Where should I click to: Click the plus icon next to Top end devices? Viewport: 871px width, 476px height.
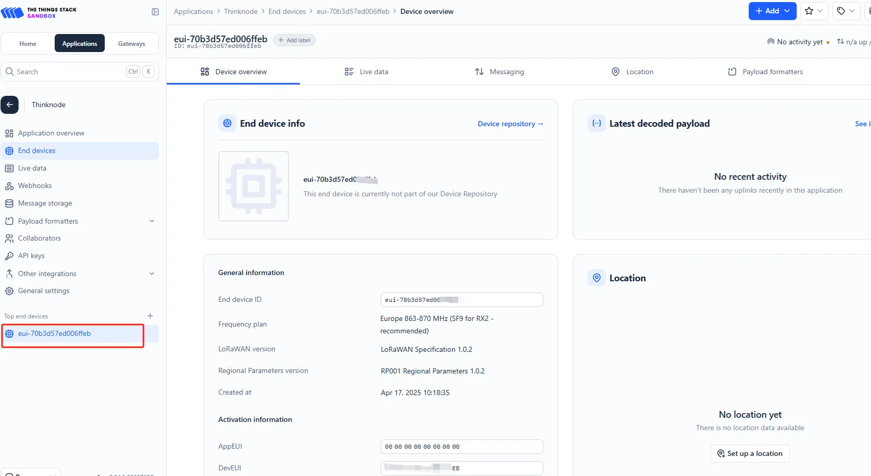point(150,316)
